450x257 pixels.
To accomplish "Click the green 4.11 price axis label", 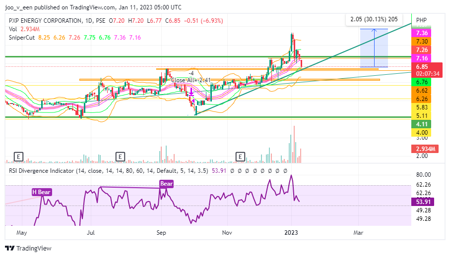I will coord(422,124).
